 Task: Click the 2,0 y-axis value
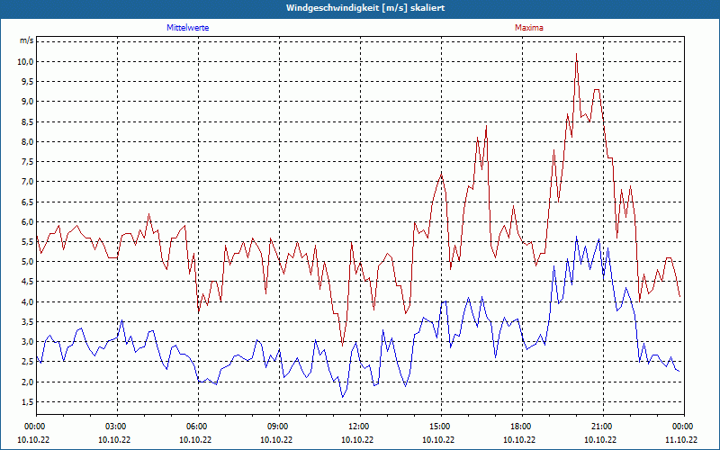pyautogui.click(x=27, y=382)
